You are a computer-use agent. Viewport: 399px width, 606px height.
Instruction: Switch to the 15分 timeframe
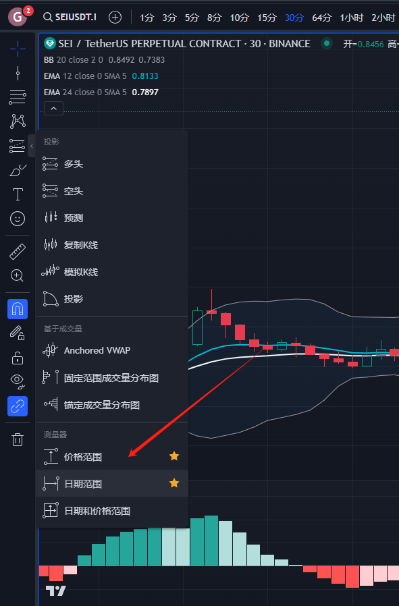coord(267,18)
